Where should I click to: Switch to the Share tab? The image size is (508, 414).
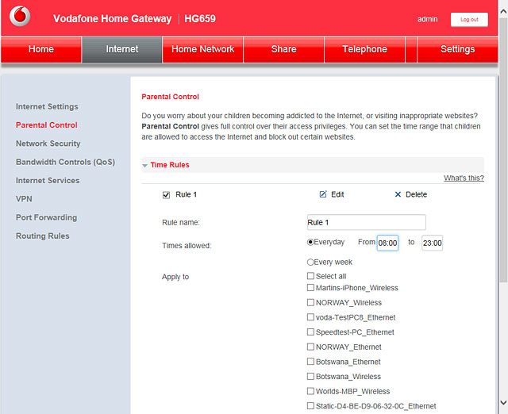tap(284, 49)
